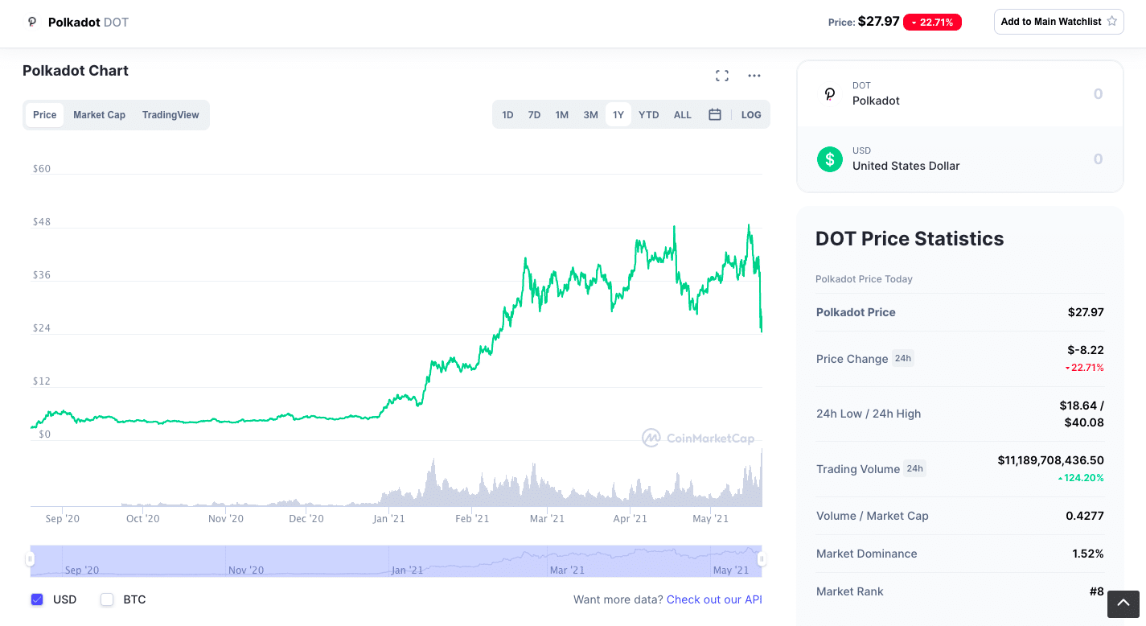Click the 24h badge next to Price Change
Viewport: 1146px width, 626px height.
point(903,358)
